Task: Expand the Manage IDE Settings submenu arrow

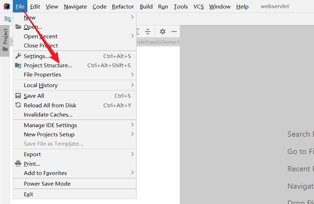Action: (132, 125)
